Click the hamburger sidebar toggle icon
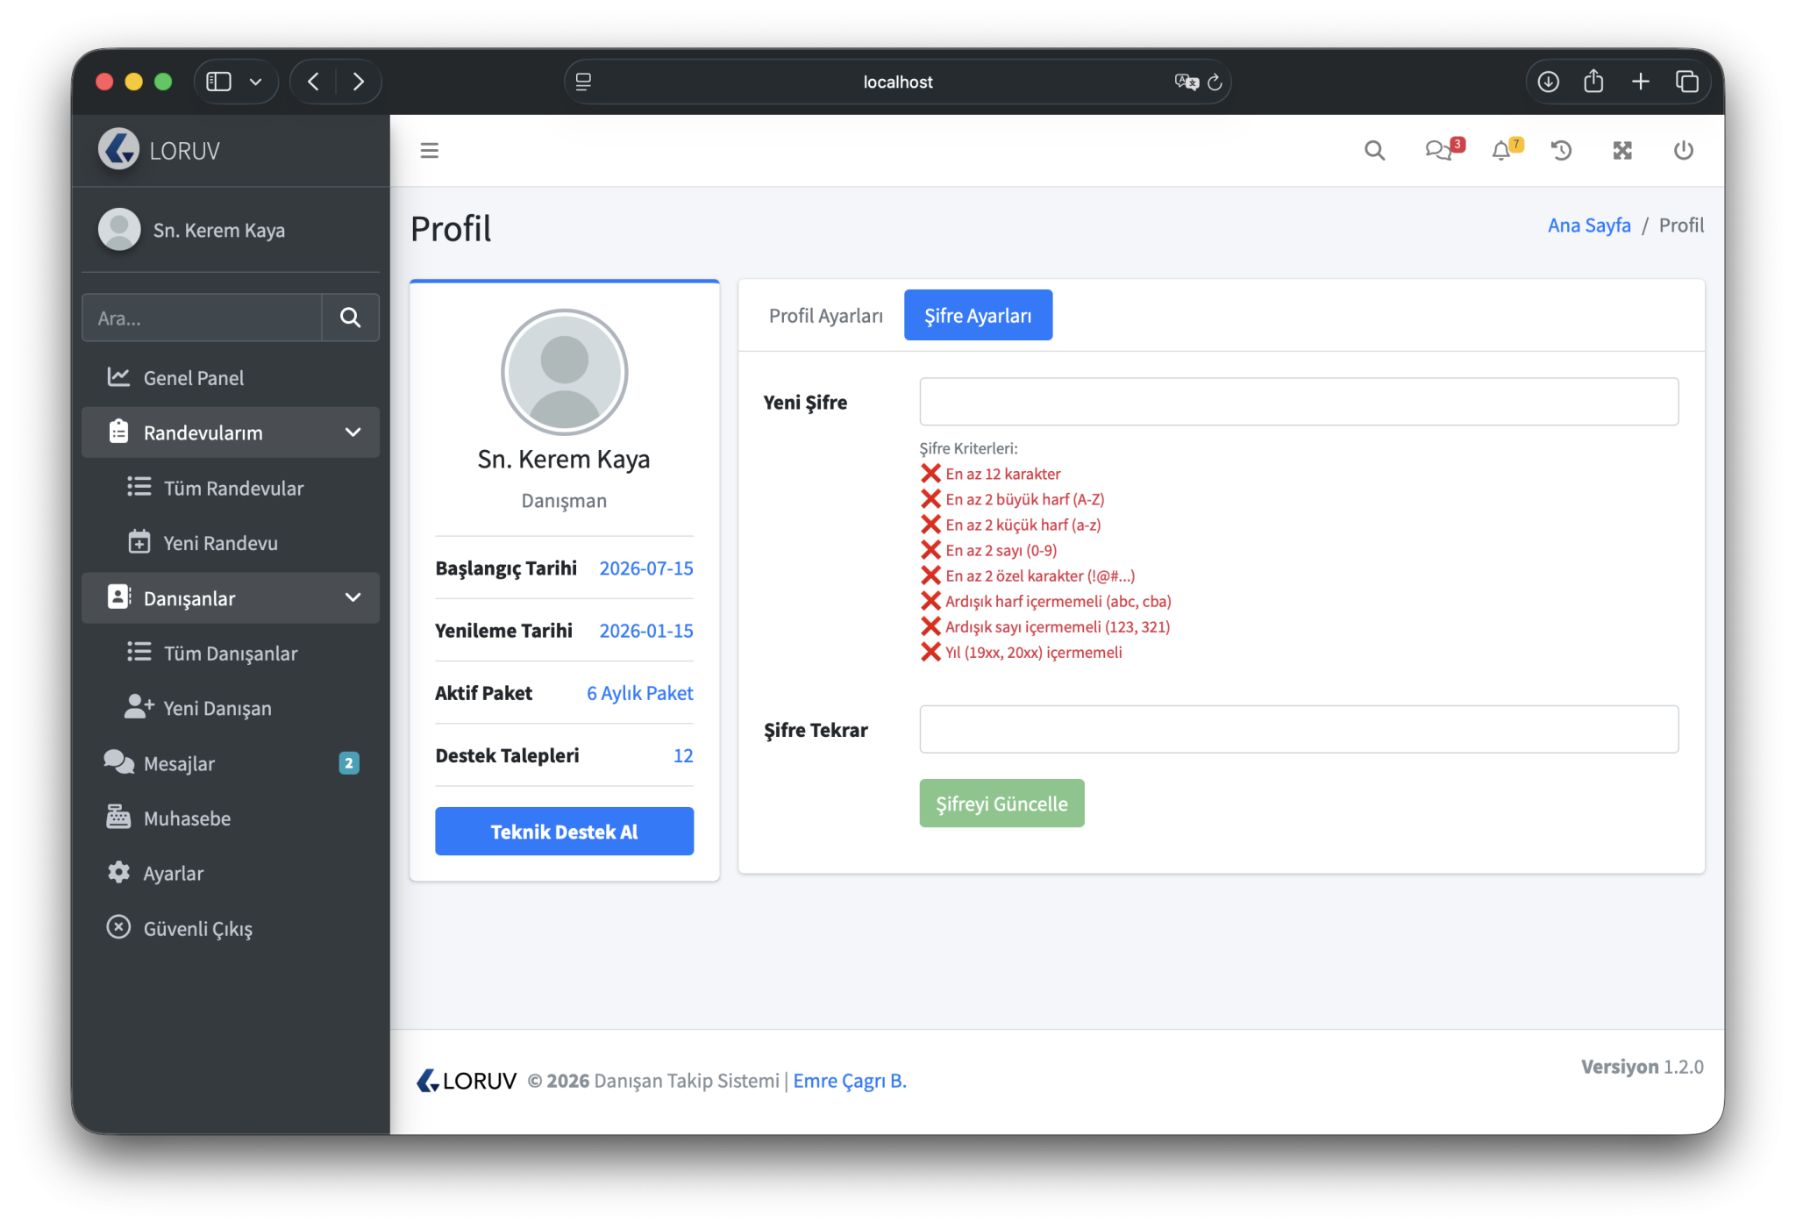1796x1229 pixels. pyautogui.click(x=429, y=151)
